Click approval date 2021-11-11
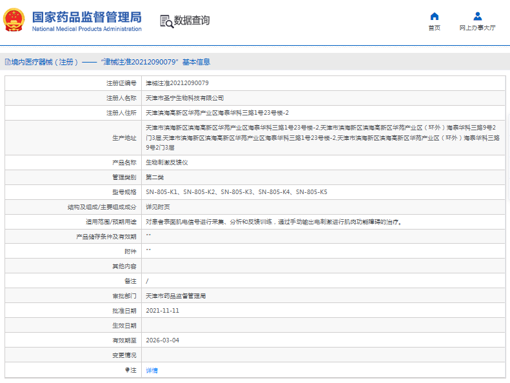Viewport: 510px width, 383px height. [x=162, y=311]
